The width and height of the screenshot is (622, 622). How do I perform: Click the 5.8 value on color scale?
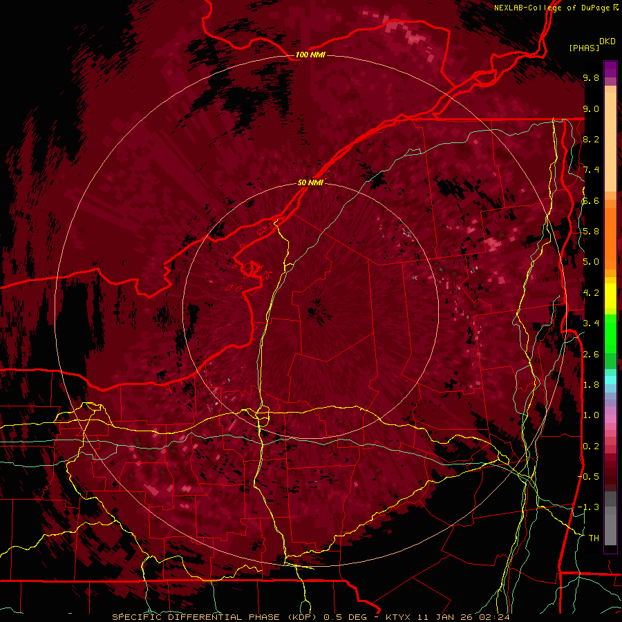tap(591, 232)
